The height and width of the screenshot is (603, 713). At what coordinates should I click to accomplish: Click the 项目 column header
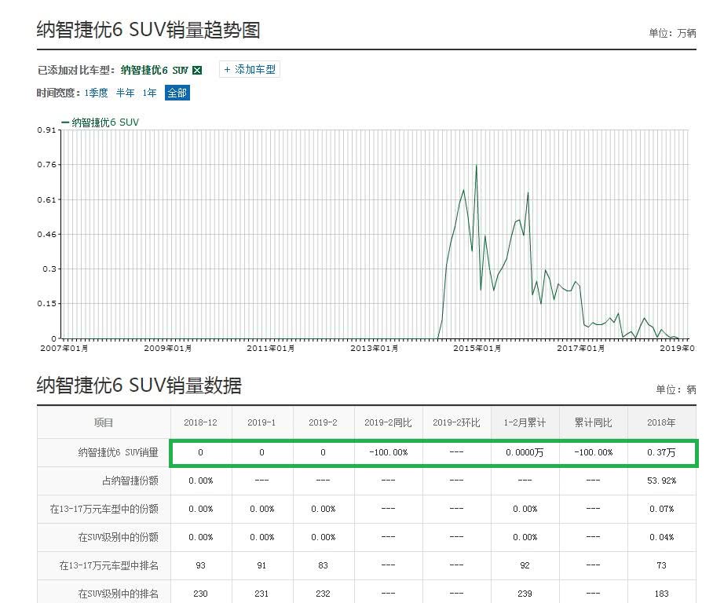pos(104,422)
